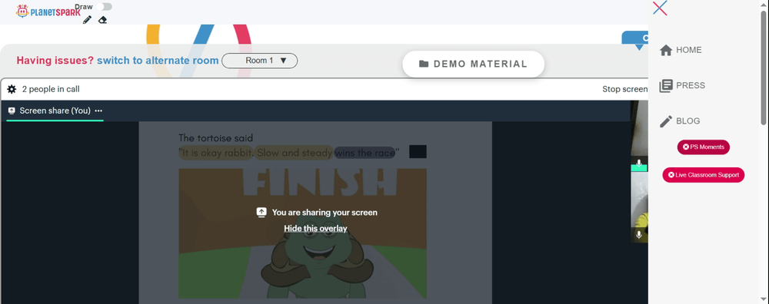Viewport: 769px width, 304px height.
Task: Click "The tortoise said" text line
Action: click(x=216, y=138)
